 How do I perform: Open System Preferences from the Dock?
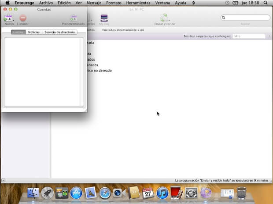coord(191,193)
